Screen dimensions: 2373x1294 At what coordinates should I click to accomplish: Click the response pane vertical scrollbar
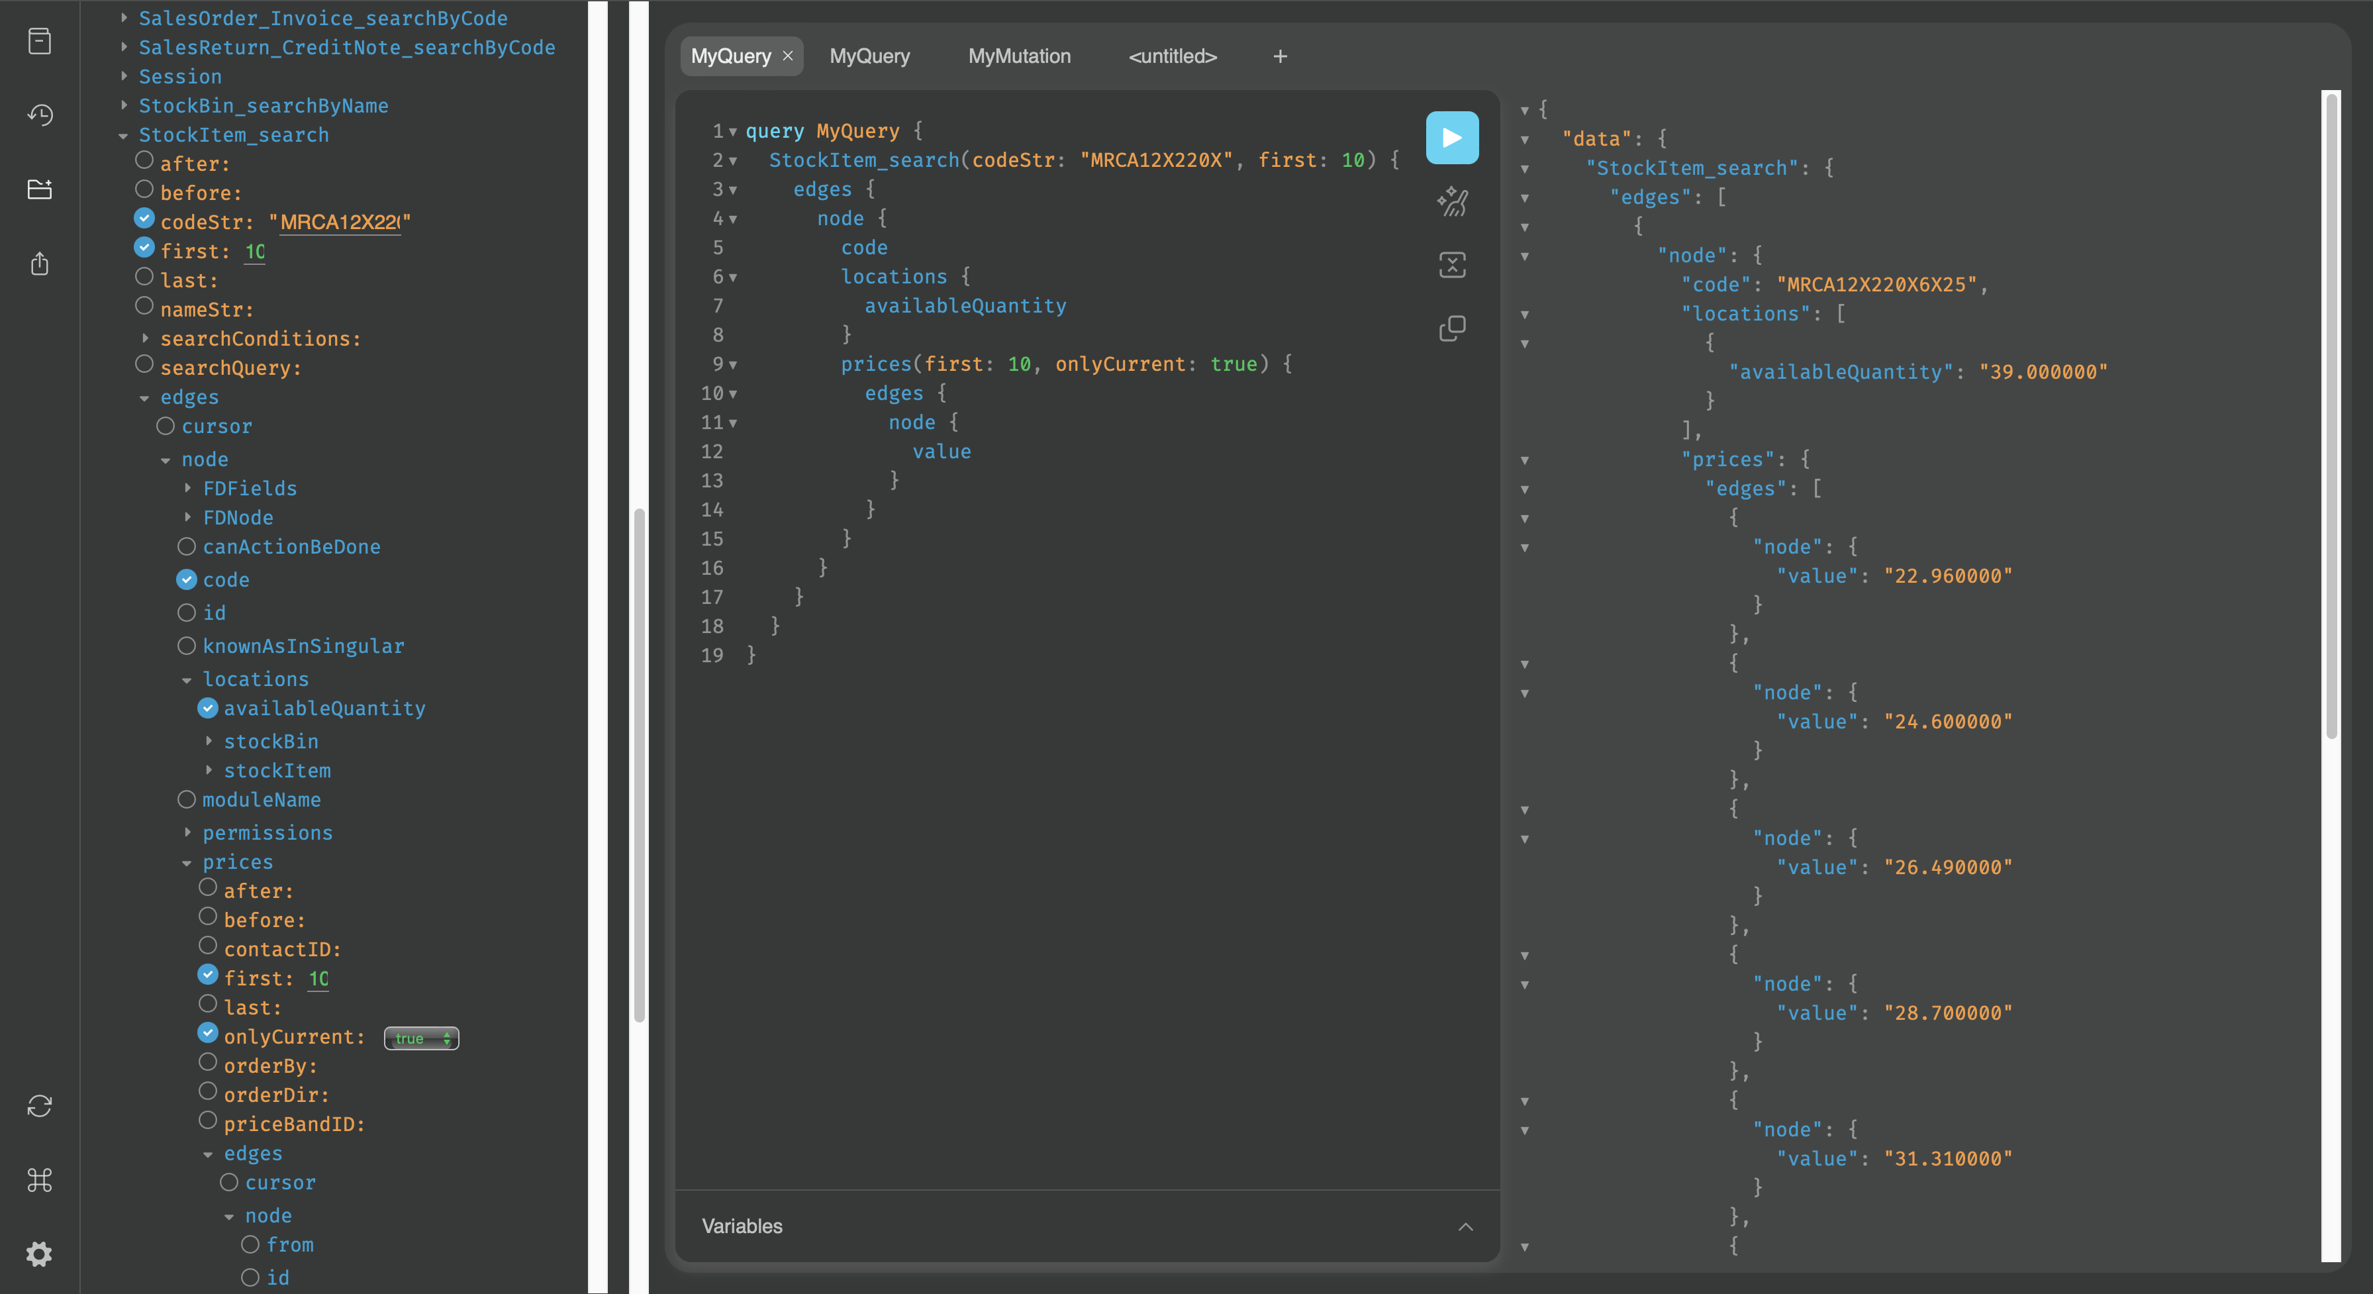click(2331, 415)
